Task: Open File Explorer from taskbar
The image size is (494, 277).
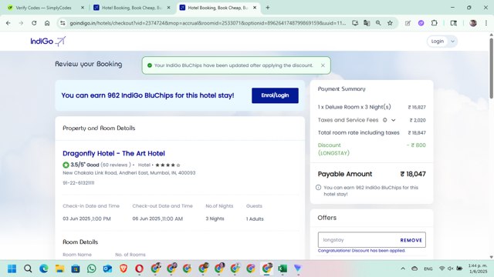Action: [x=60, y=269]
